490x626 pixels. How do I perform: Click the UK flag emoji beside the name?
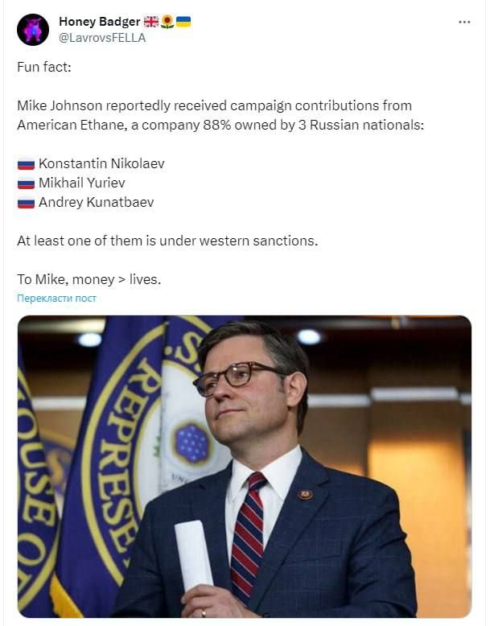point(151,22)
